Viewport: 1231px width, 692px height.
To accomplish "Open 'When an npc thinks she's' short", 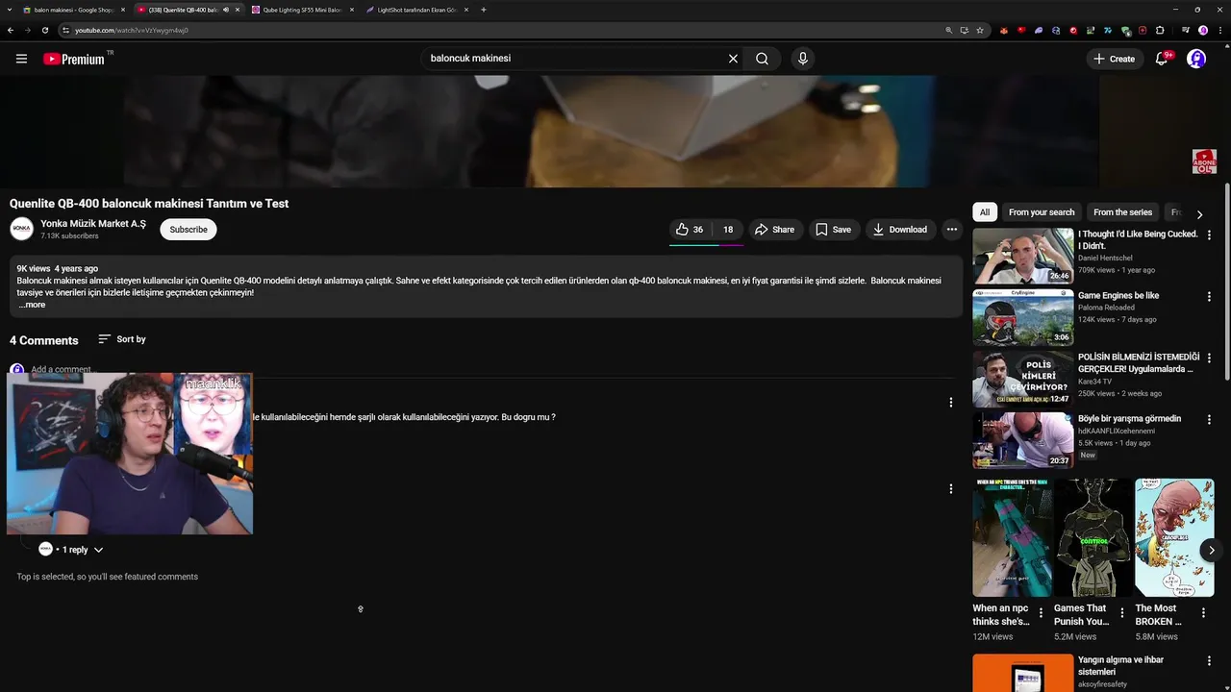I will tap(1012, 538).
